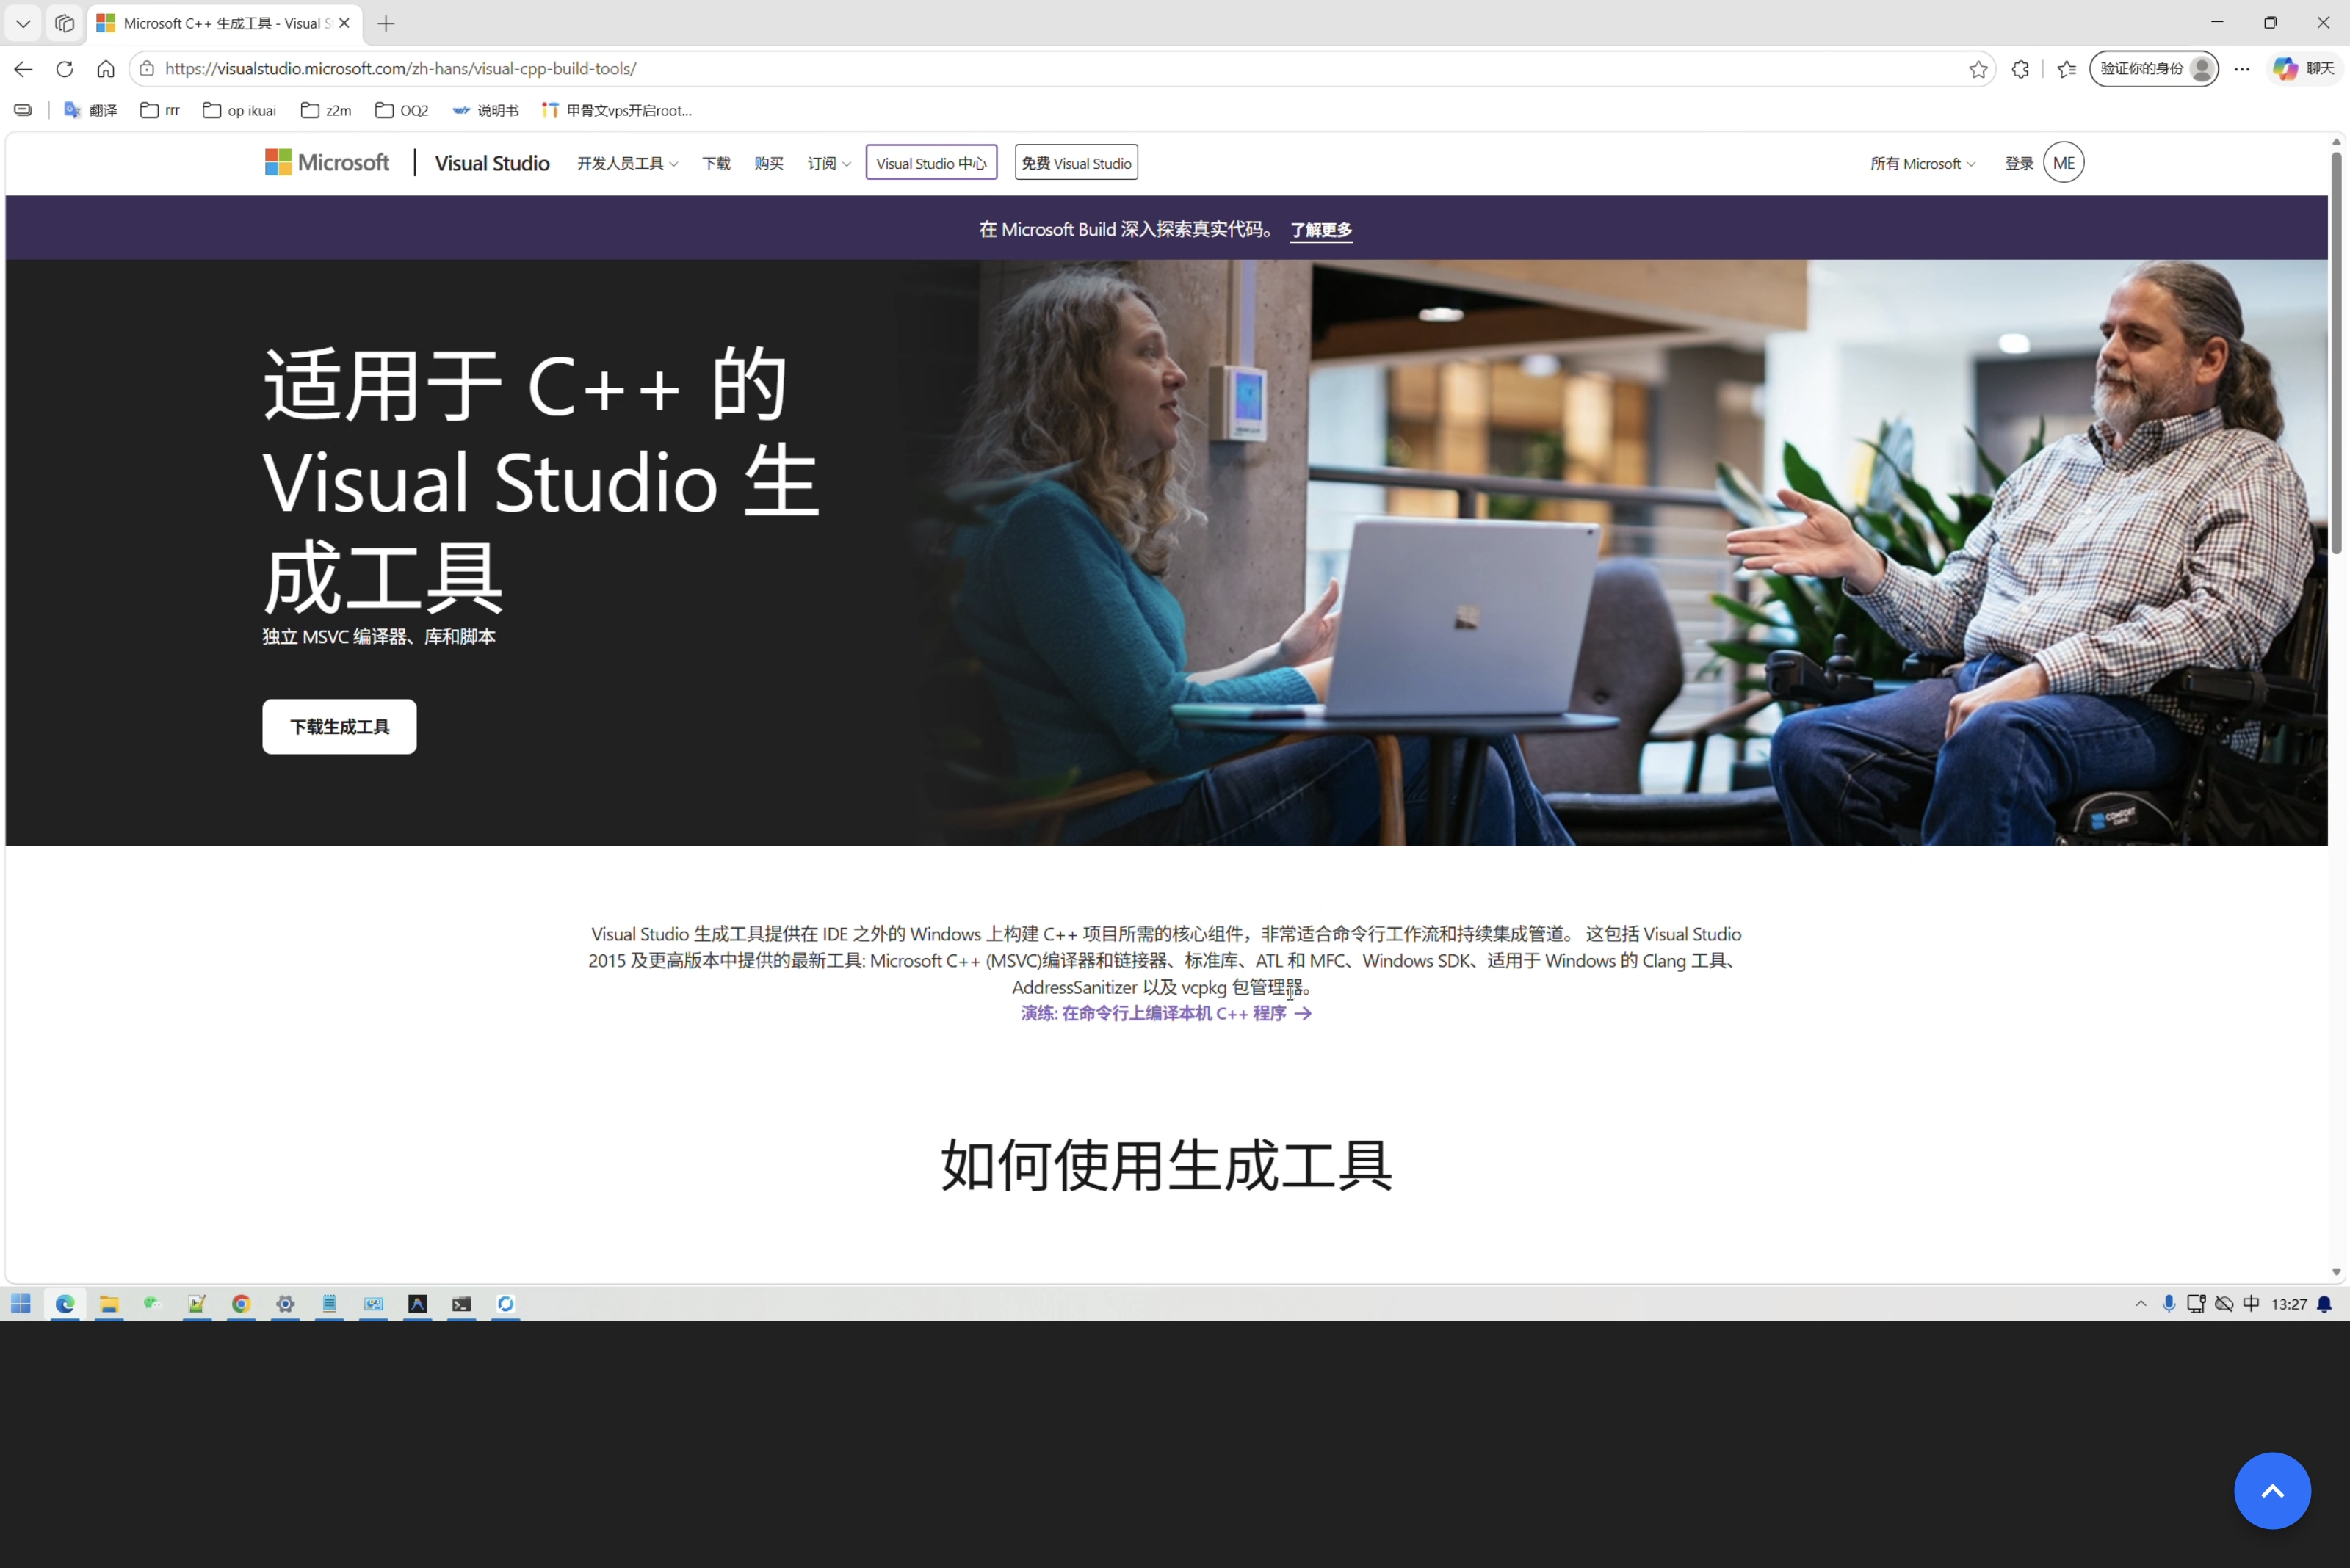Click the blue scroll-to-top arrow button
The image size is (2350, 1568).
pyautogui.click(x=2272, y=1490)
